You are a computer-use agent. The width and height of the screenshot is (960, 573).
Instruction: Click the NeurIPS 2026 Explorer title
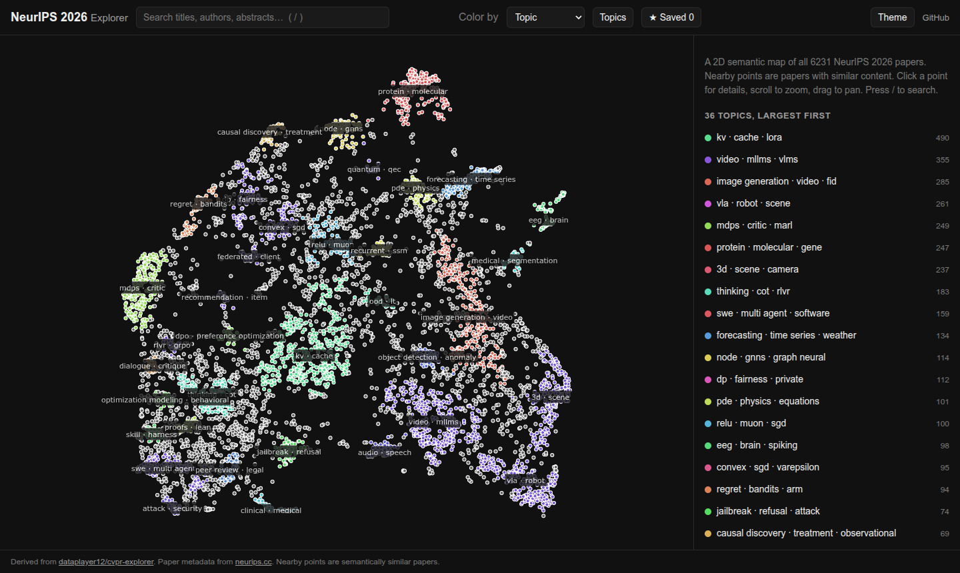69,17
